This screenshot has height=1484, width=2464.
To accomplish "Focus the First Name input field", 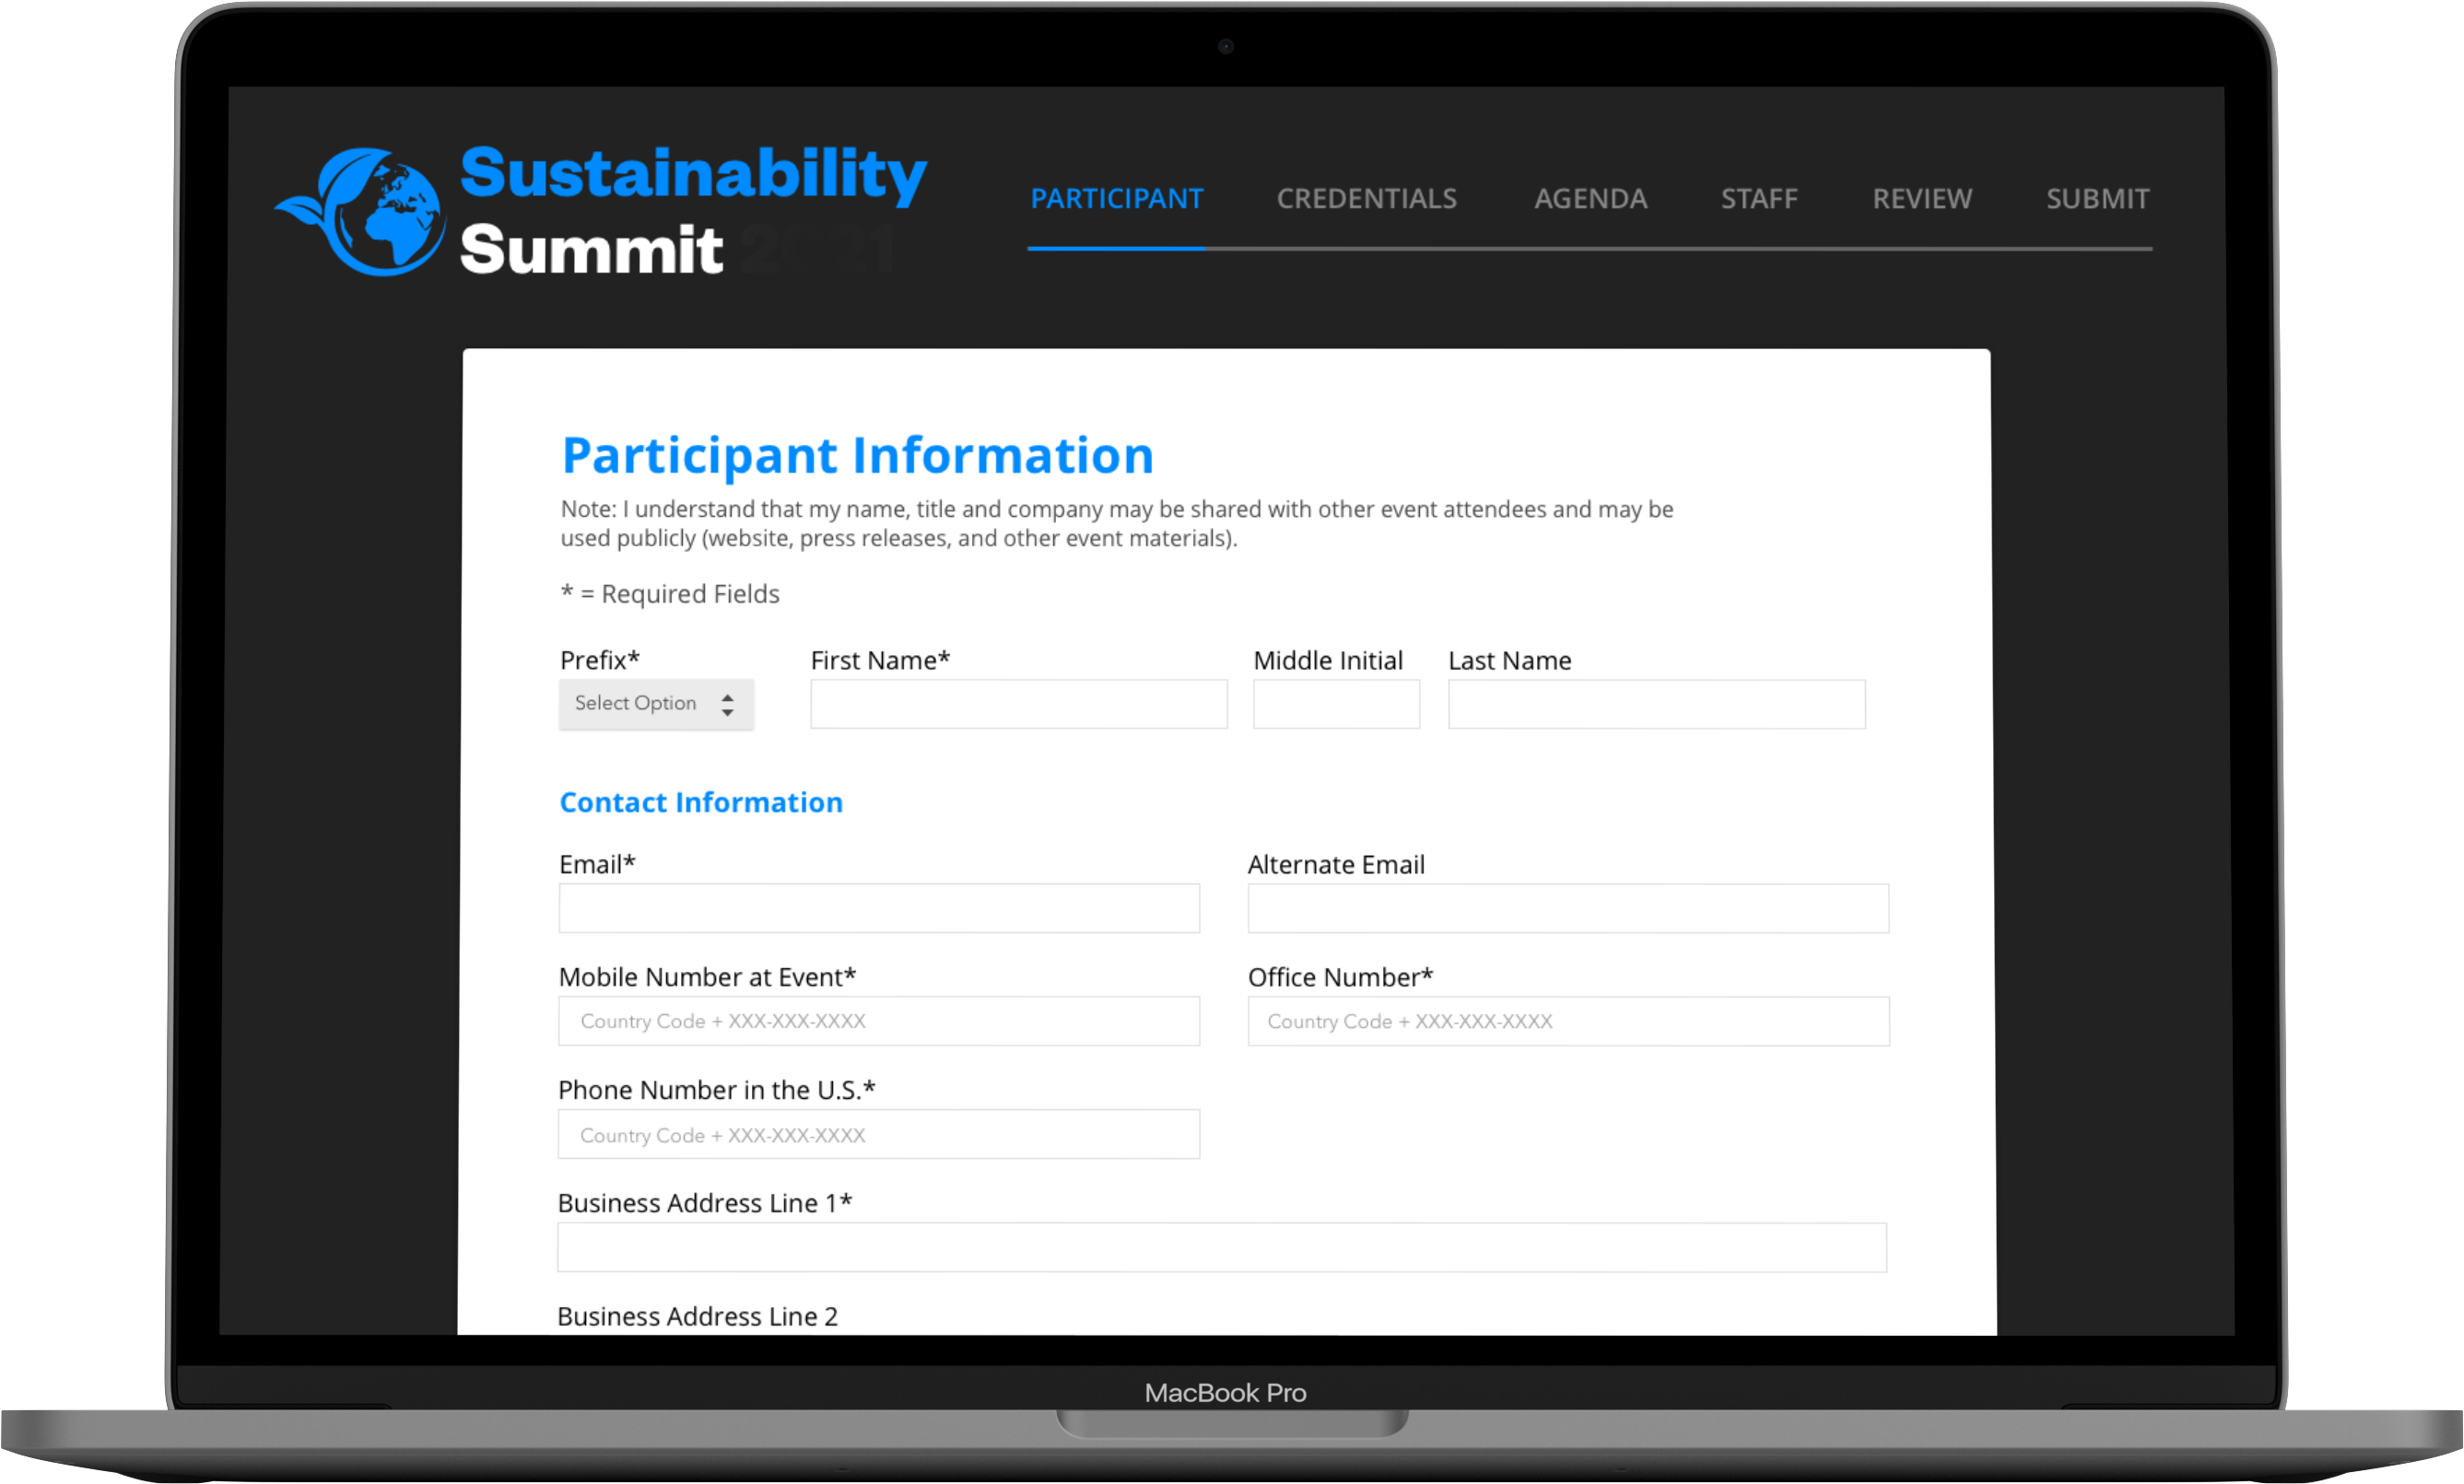I will click(1018, 705).
